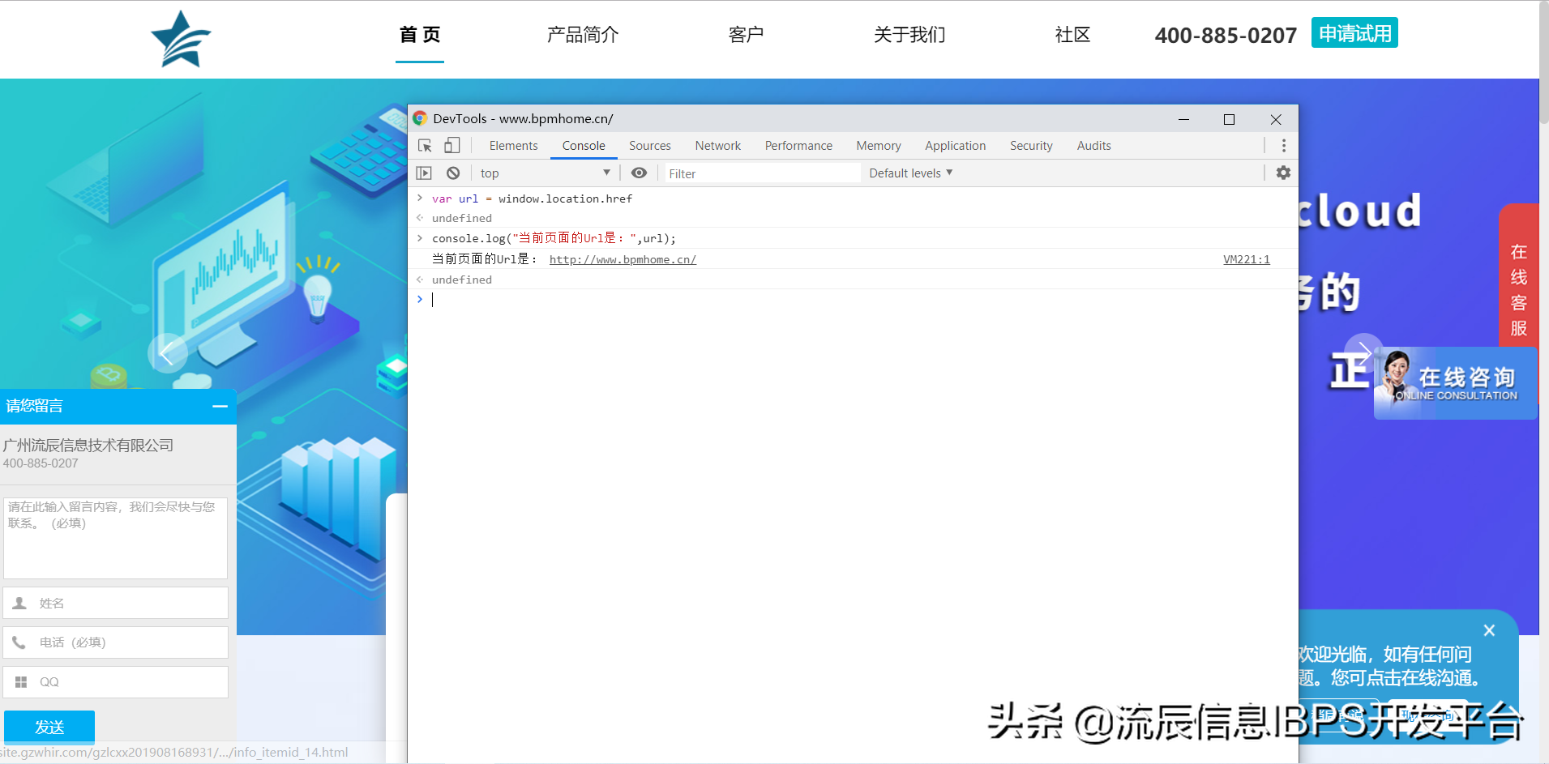Image resolution: width=1549 pixels, height=764 pixels.
Task: Click the message content text area
Action: (115, 538)
